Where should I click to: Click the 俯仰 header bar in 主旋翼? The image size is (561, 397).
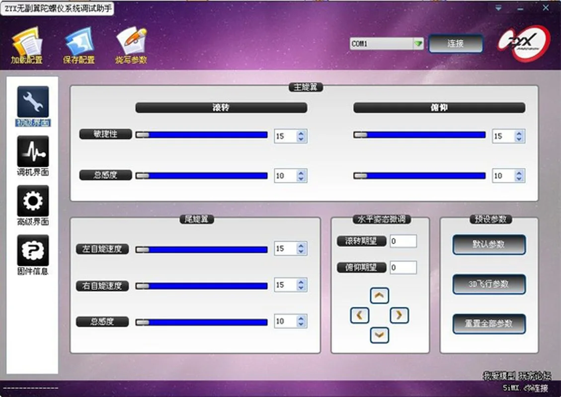(x=439, y=108)
